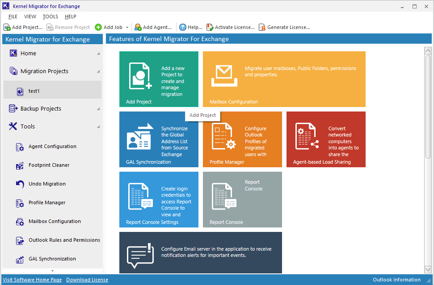434x285 pixels.
Task: Open the TOOLS menu
Action: (51, 17)
